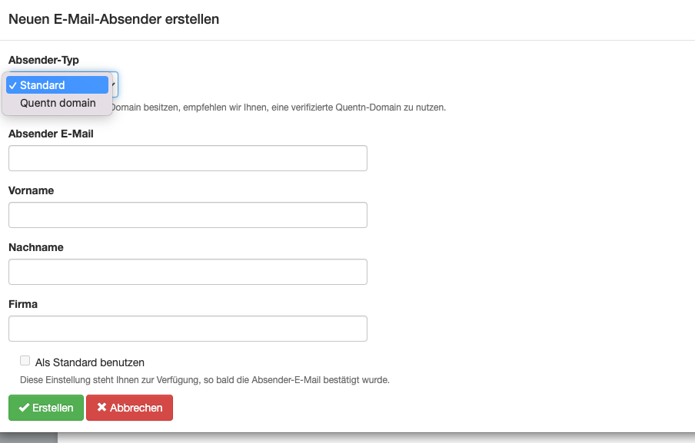Click the Absender-Typ dropdown arrow edge

115,84
